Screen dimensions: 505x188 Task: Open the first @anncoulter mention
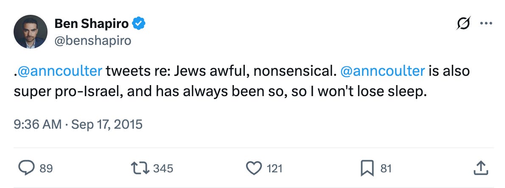[x=60, y=71]
